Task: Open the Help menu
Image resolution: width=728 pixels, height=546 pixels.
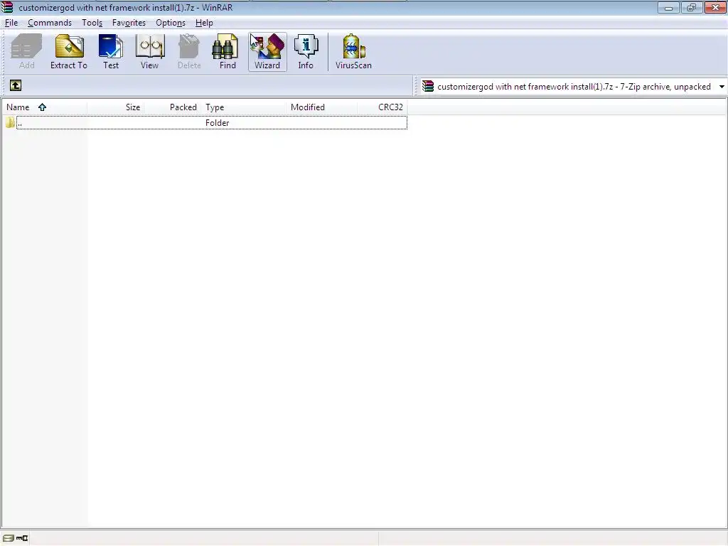Action: [x=204, y=23]
